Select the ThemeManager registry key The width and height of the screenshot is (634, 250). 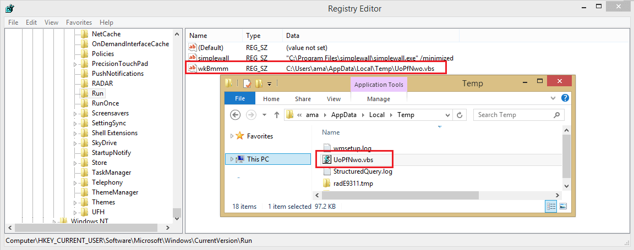click(115, 192)
